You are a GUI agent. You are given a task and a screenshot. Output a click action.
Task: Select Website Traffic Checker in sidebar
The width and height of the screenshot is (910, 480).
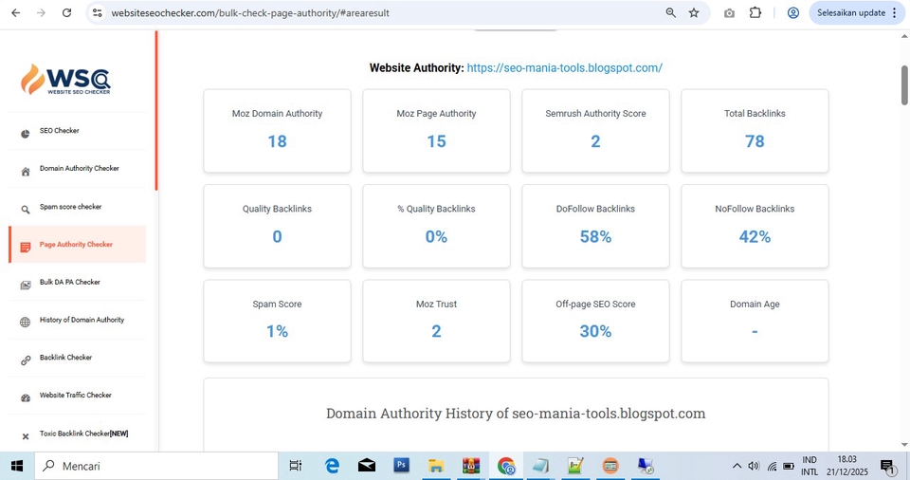pos(75,396)
